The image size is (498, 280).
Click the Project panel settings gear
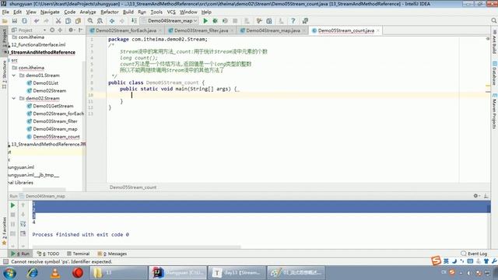click(x=71, y=30)
